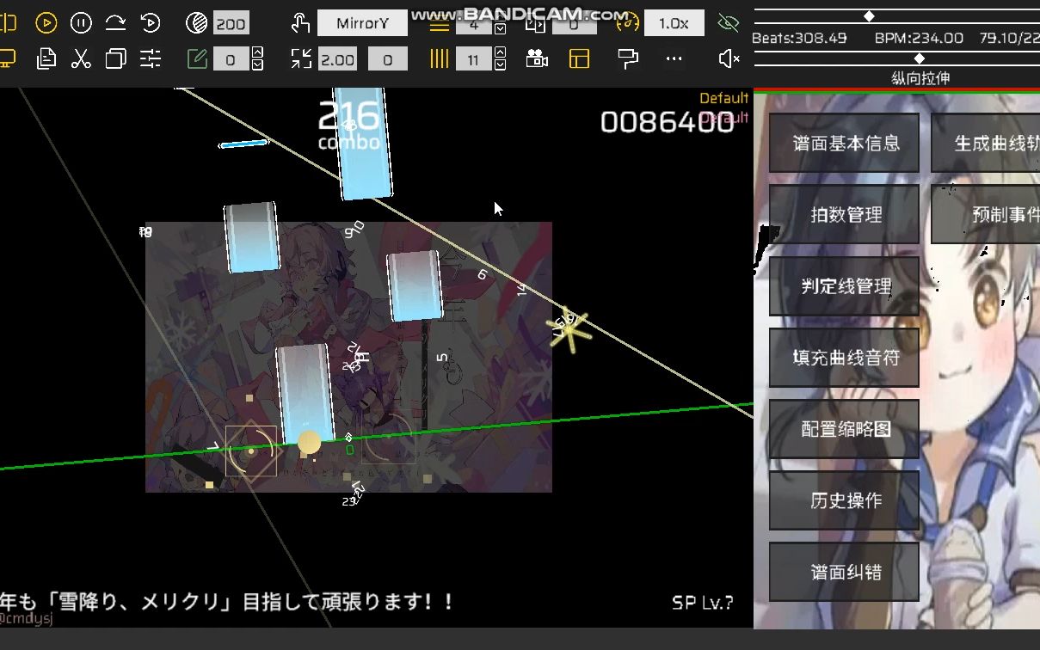Open 配置缩略图 panel
The width and height of the screenshot is (1040, 650).
844,428
